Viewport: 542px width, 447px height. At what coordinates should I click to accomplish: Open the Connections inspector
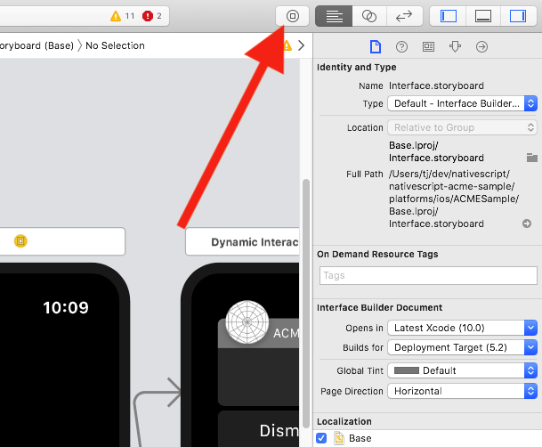pyautogui.click(x=481, y=46)
